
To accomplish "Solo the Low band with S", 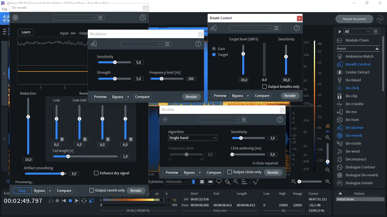I will 62,139.
